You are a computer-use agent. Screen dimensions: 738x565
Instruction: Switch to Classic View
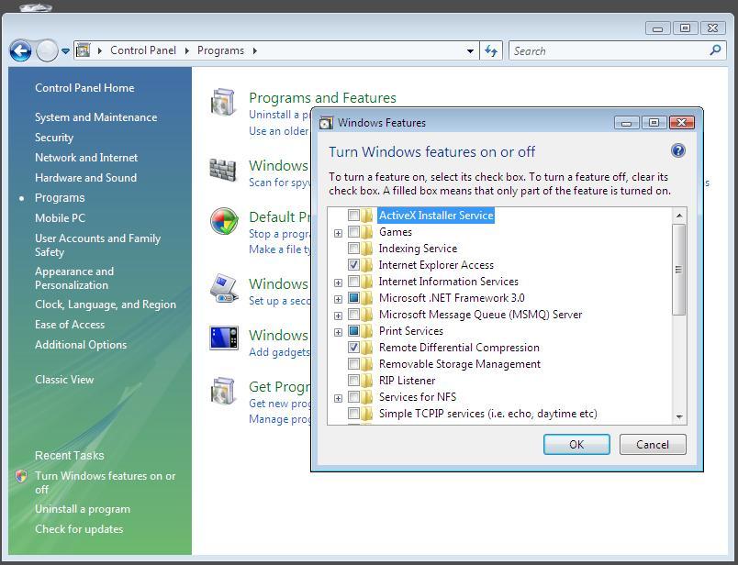point(64,380)
